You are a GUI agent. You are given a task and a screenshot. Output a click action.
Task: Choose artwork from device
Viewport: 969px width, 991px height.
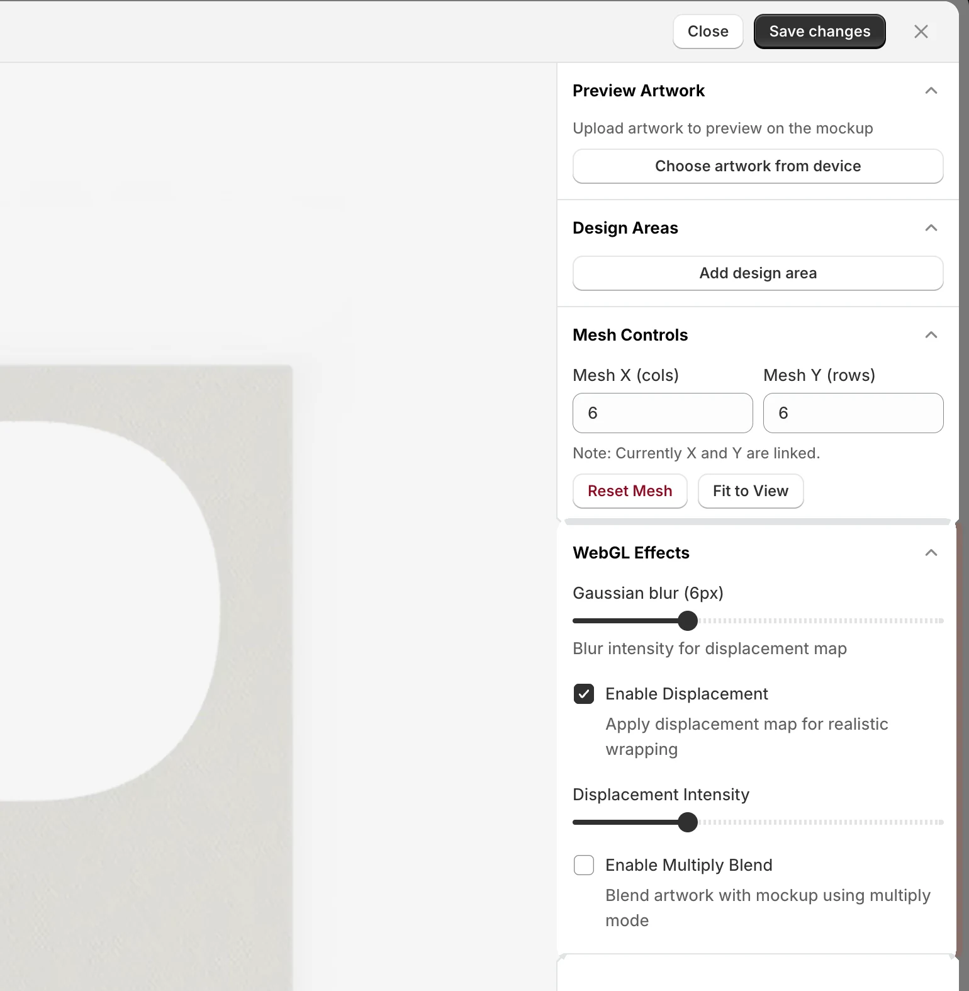[x=758, y=166]
